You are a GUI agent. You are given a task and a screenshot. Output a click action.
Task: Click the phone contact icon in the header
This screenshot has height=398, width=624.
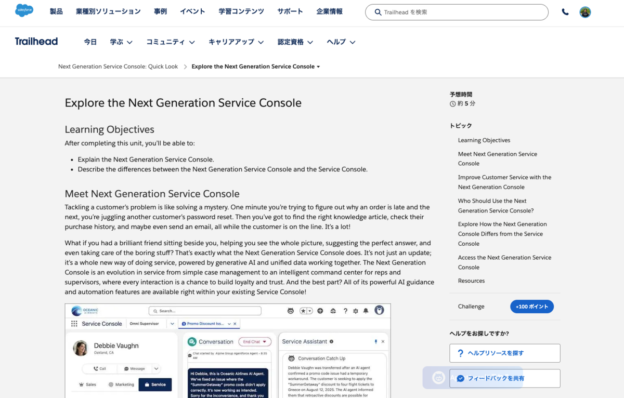click(x=565, y=12)
